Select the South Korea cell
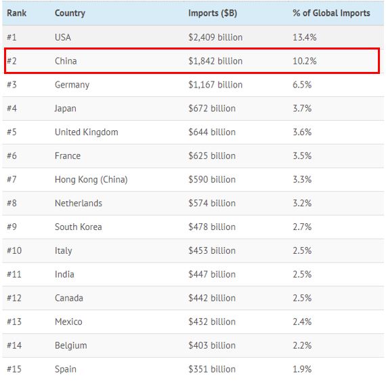The image size is (386, 382). [79, 227]
